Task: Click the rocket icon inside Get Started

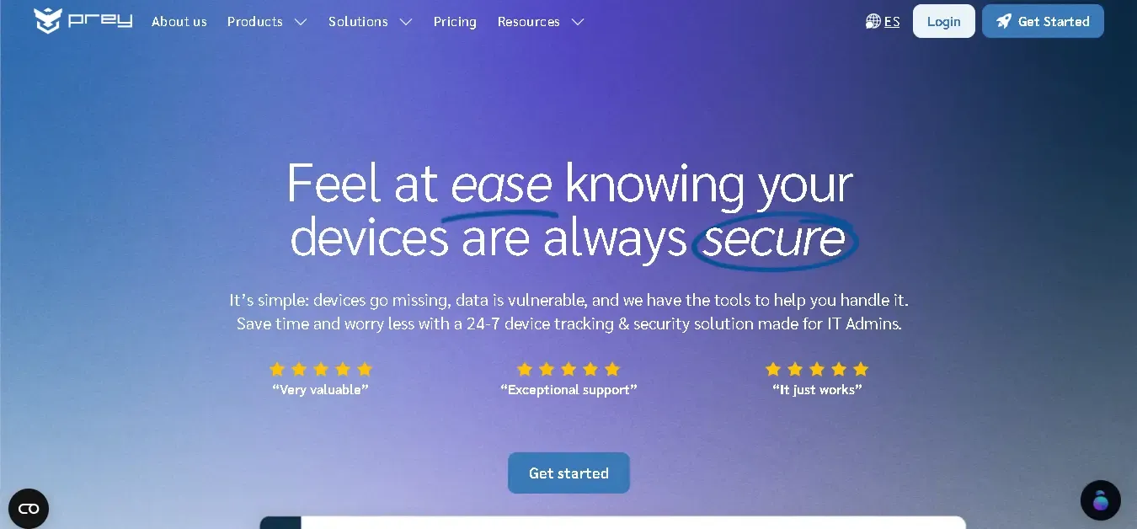Action: pos(1003,21)
